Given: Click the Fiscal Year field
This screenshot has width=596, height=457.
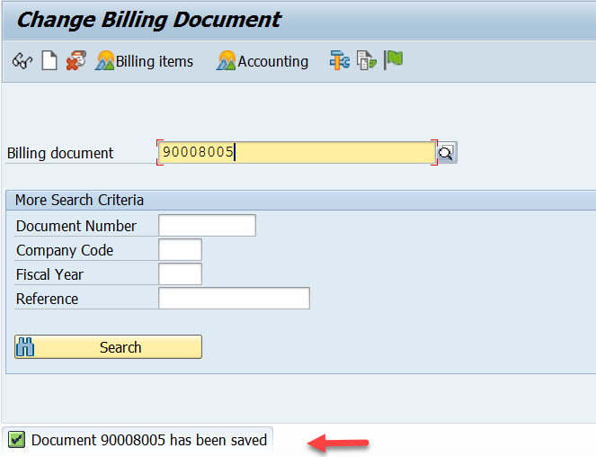Looking at the screenshot, I should 180,274.
